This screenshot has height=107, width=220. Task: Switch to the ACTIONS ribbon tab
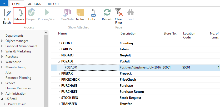pyautogui.click(x=34, y=4)
